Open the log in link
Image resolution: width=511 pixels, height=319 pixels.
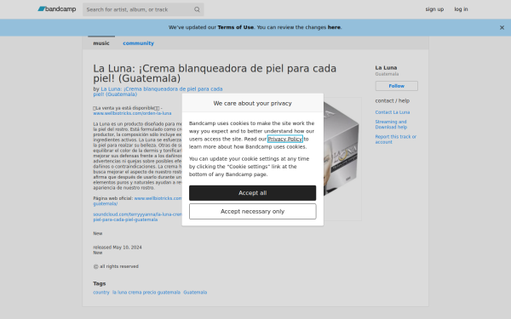461,9
